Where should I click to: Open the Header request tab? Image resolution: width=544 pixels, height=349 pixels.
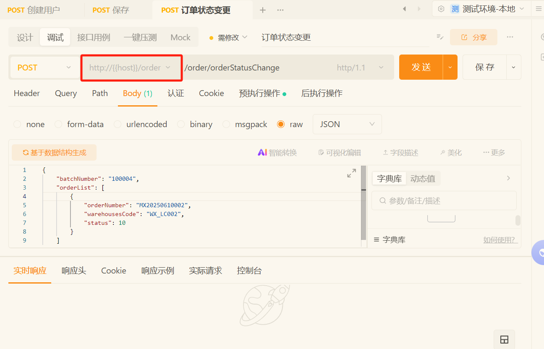(27, 93)
